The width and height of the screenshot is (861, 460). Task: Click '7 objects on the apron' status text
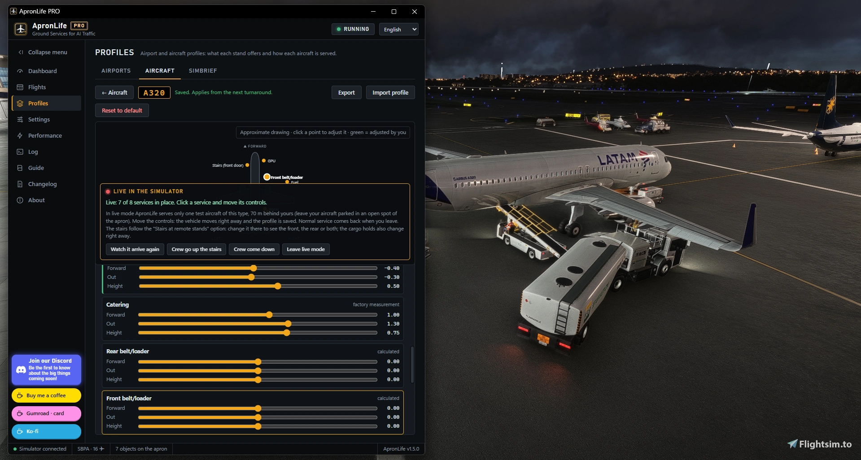[141, 449]
